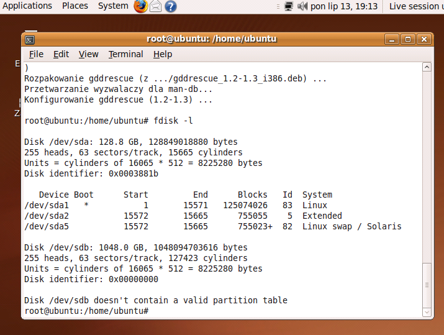Click the '/dev/sda2' partition row
Screen dimensions: 444x335
click(x=183, y=216)
